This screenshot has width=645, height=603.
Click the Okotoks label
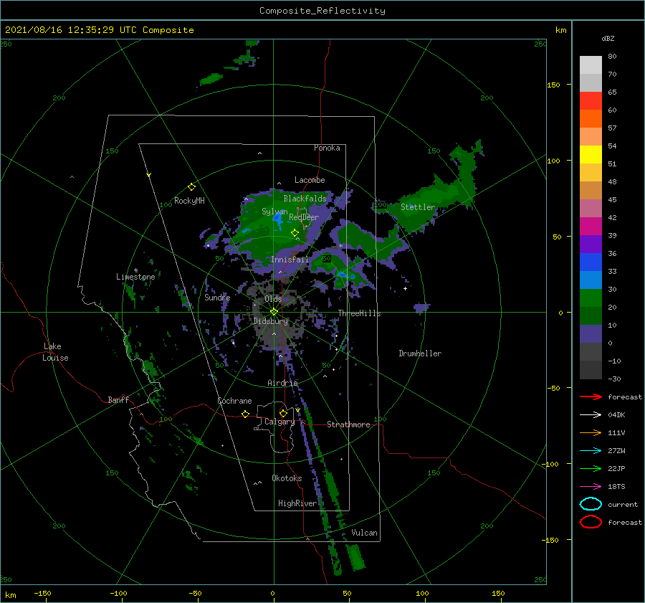[287, 478]
